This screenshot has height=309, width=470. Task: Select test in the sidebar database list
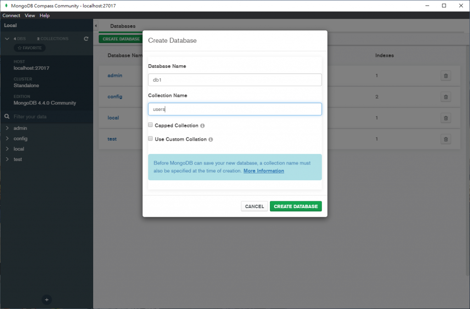[18, 159]
